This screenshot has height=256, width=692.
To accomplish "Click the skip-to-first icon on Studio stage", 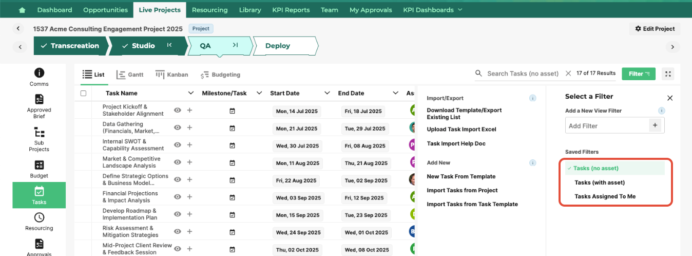I will pyautogui.click(x=169, y=45).
